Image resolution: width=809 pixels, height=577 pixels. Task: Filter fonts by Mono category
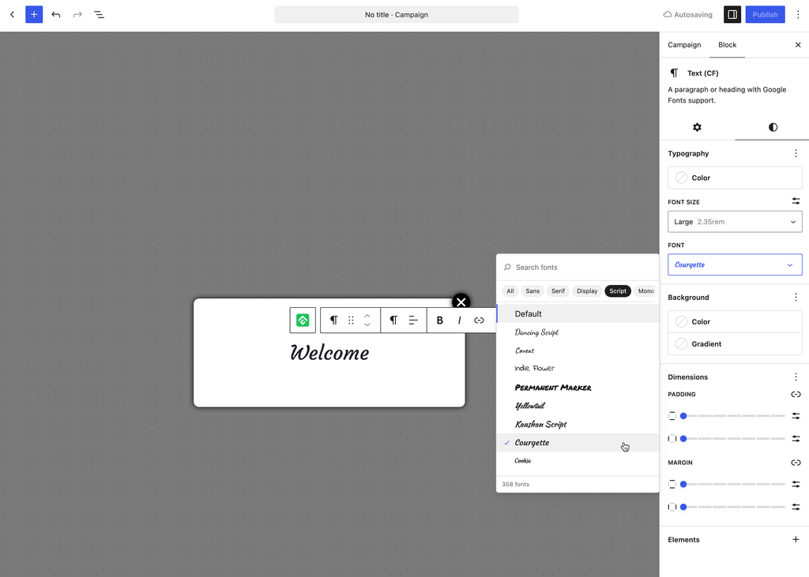[x=645, y=290]
